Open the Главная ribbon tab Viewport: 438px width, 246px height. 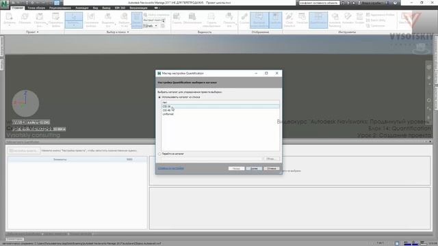pyautogui.click(x=18, y=8)
